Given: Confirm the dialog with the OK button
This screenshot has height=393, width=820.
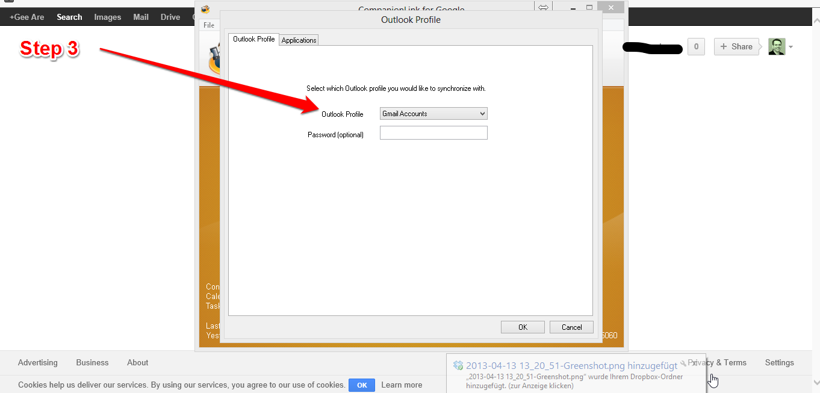Looking at the screenshot, I should point(523,327).
